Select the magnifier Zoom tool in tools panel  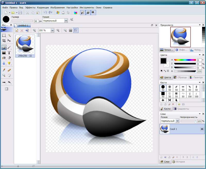pyautogui.click(x=4, y=75)
